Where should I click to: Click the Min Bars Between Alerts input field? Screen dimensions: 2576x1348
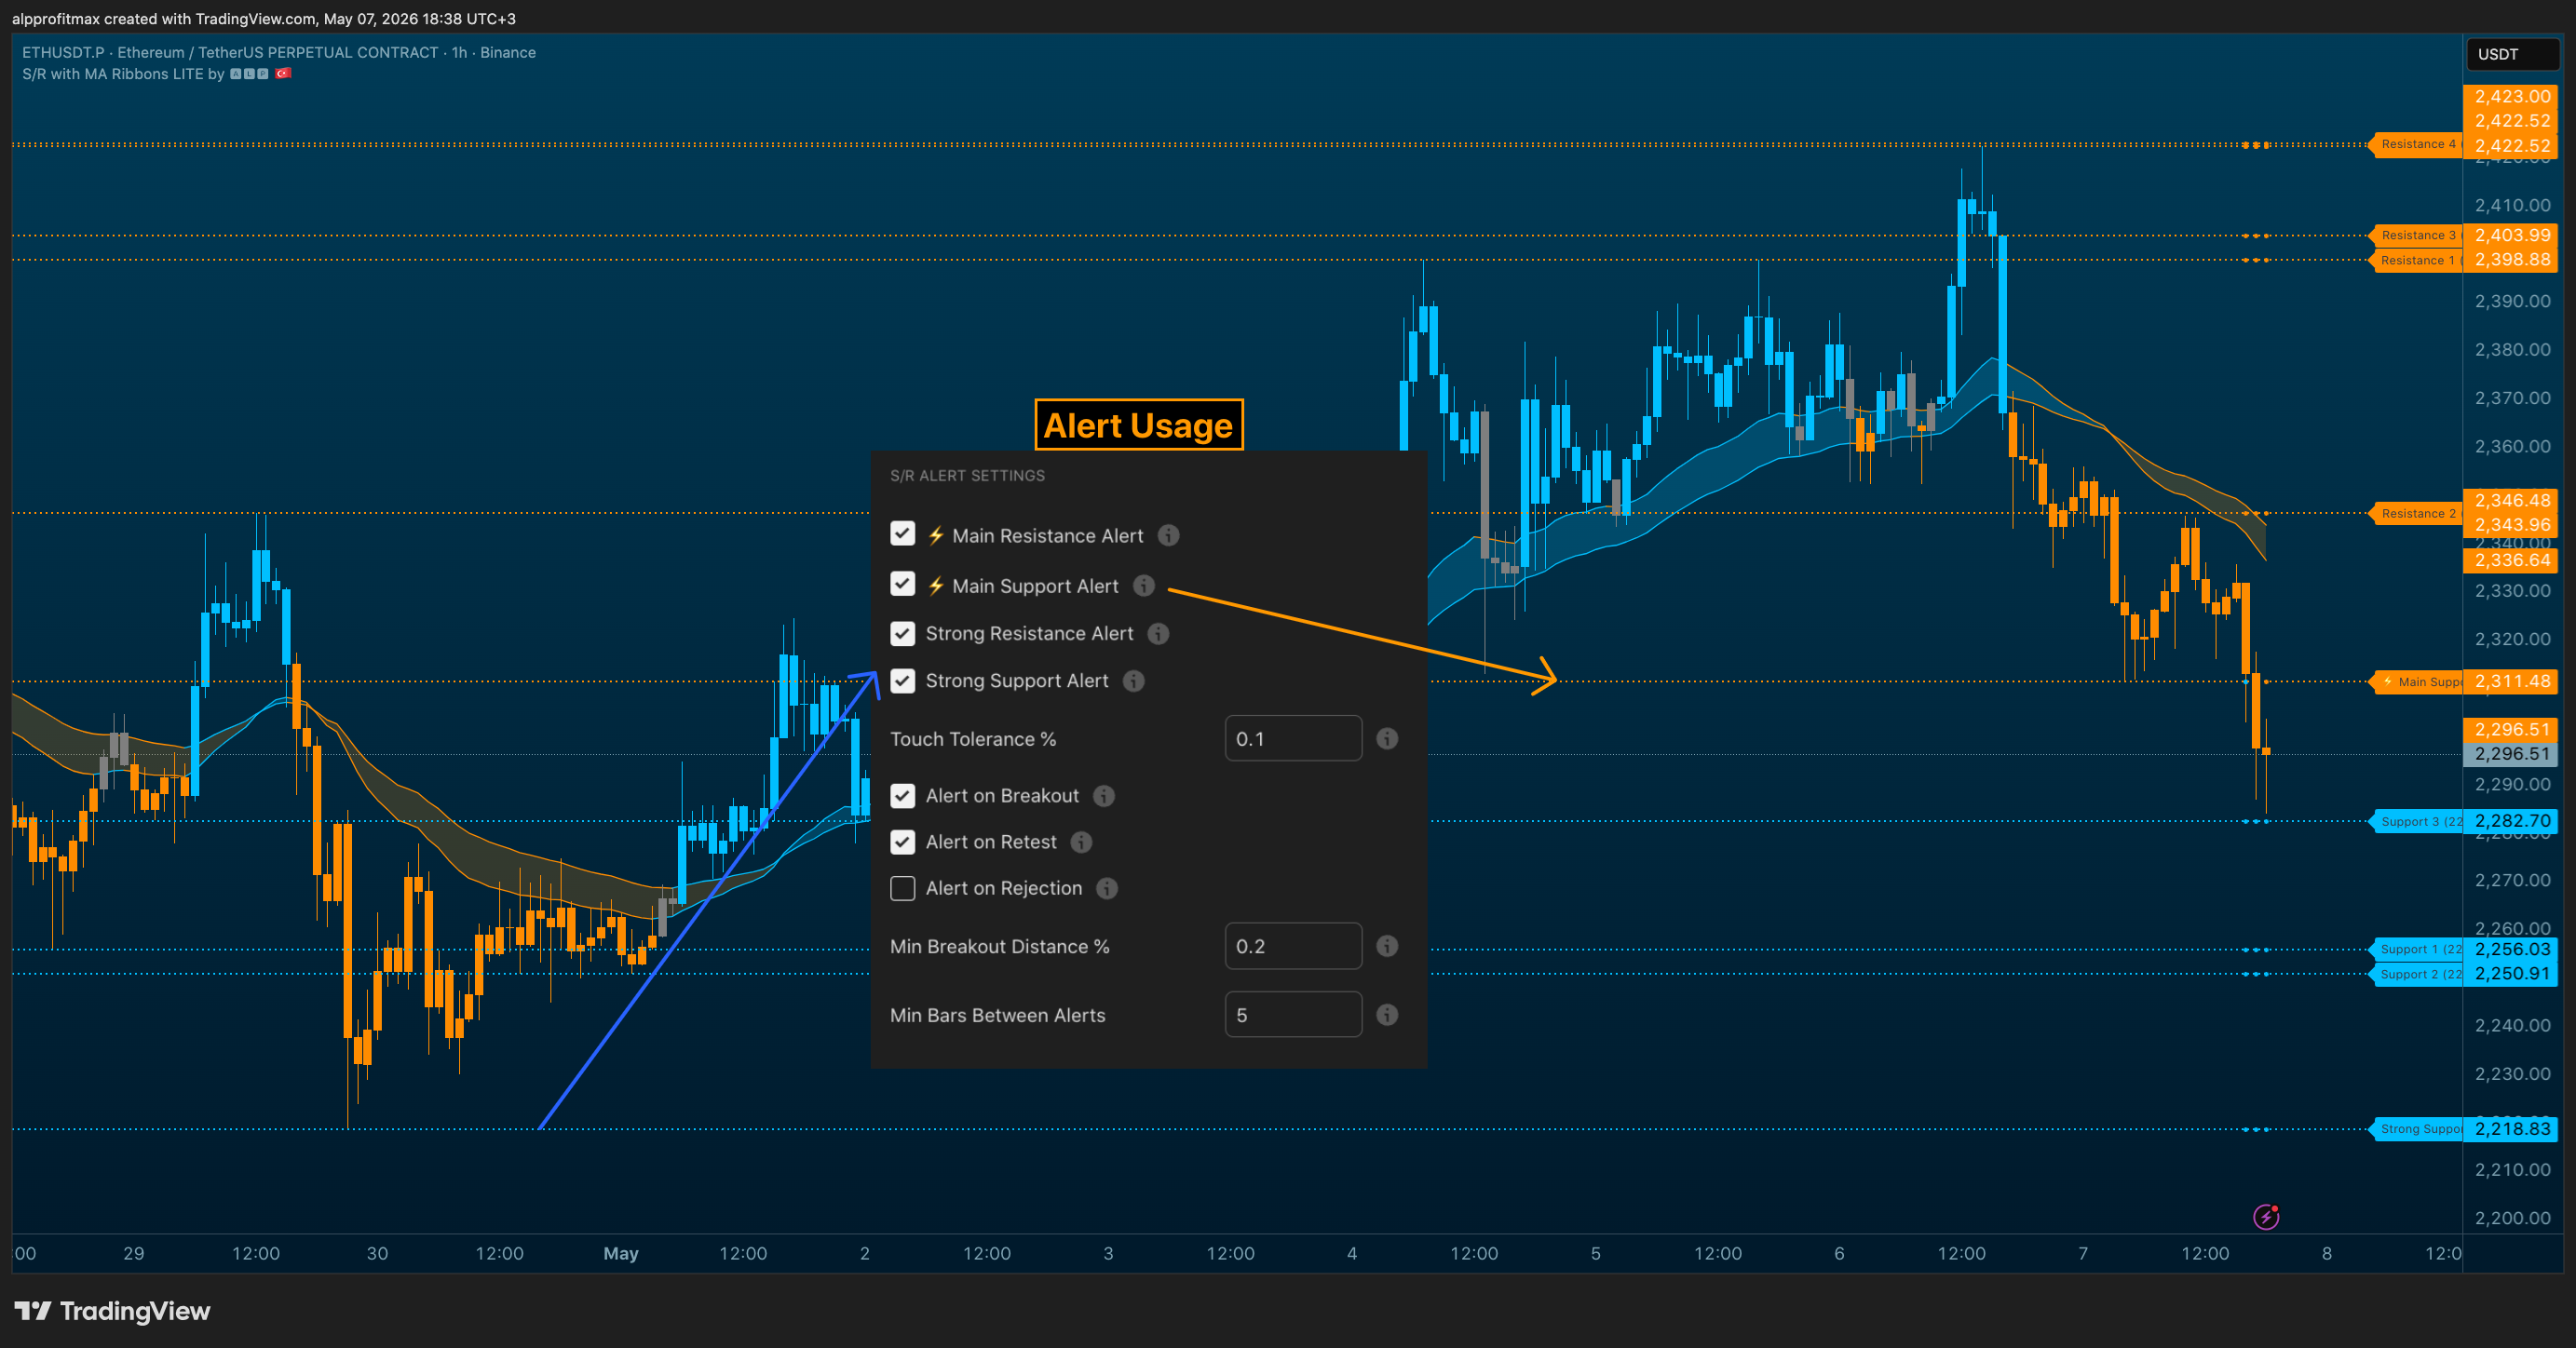pos(1293,1014)
